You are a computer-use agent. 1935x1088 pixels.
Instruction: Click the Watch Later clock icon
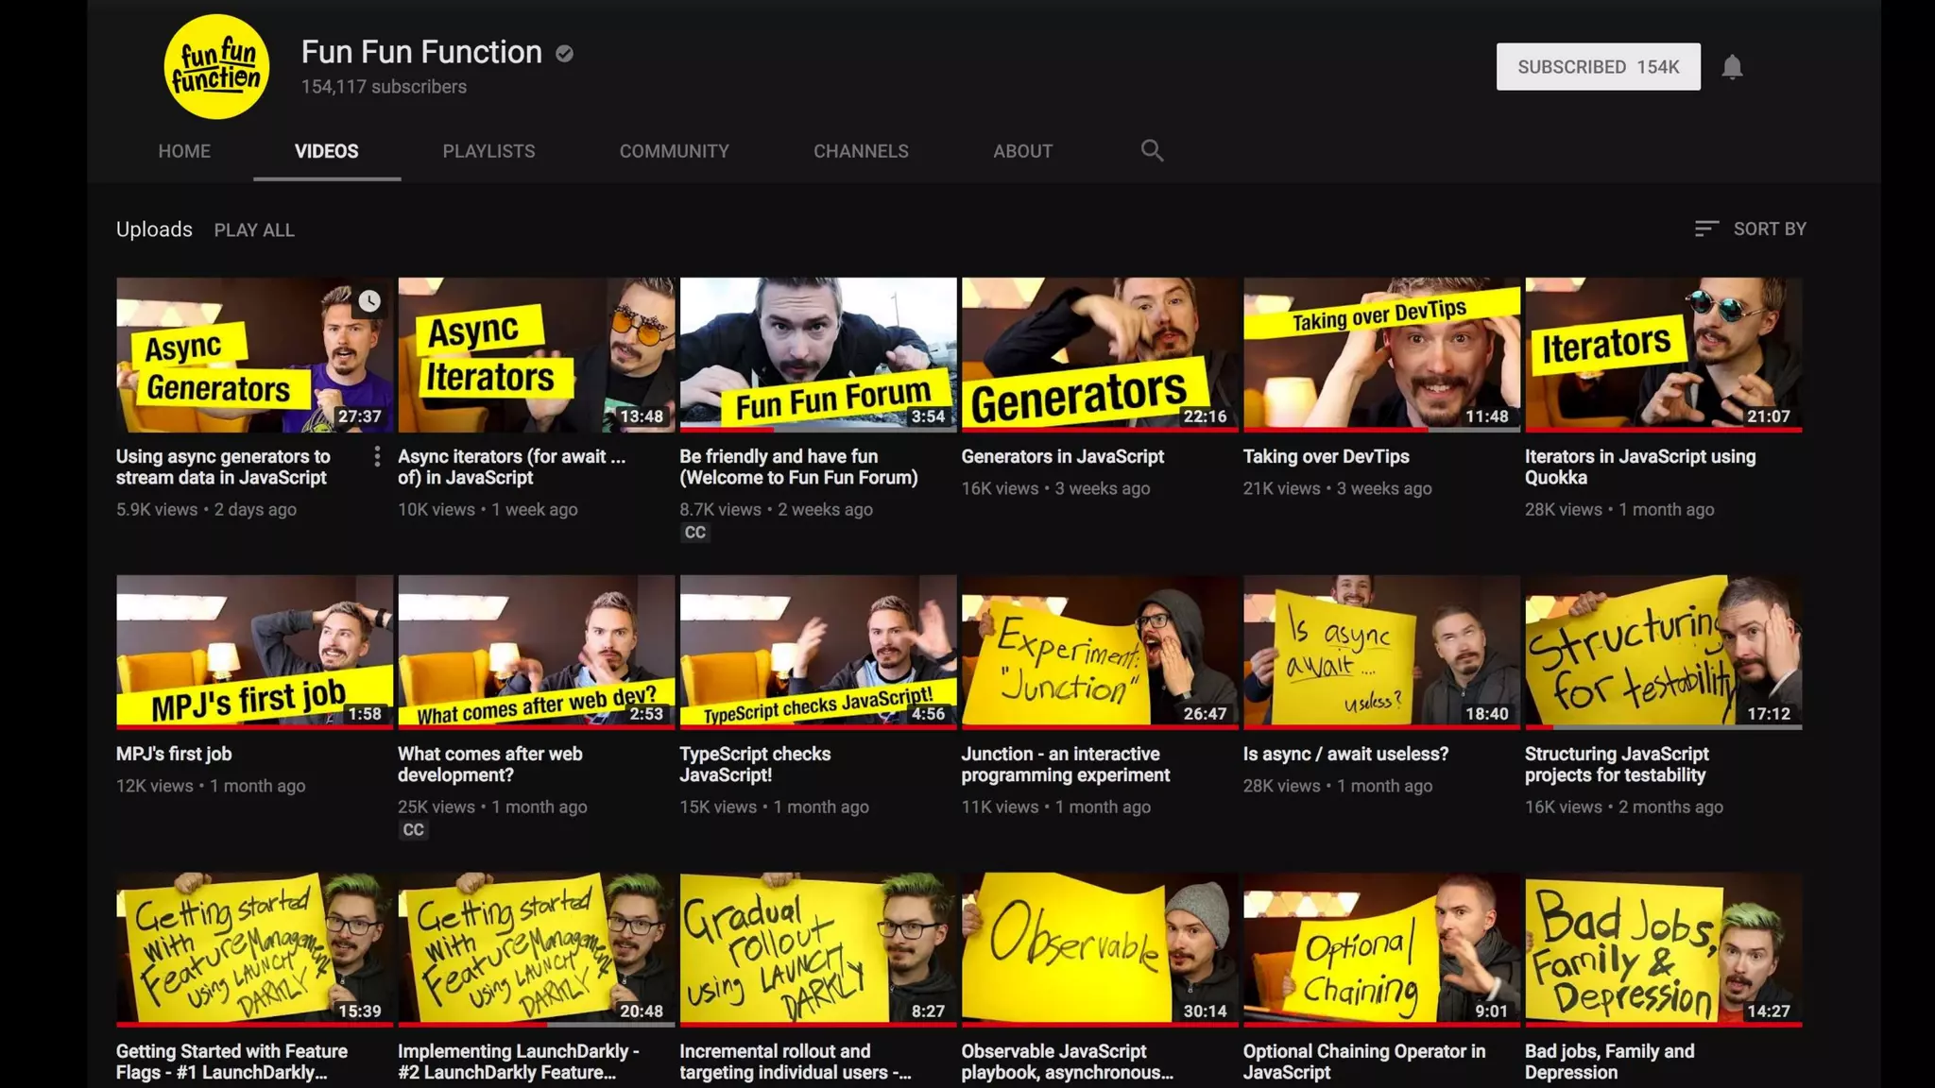pyautogui.click(x=369, y=301)
